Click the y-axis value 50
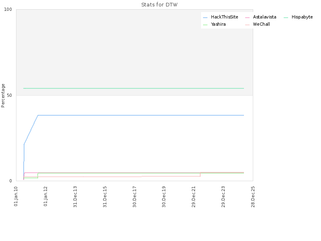This screenshot has height=241, width=321. pyautogui.click(x=9, y=95)
